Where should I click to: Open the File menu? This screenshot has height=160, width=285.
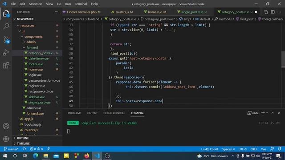tap(13, 4)
